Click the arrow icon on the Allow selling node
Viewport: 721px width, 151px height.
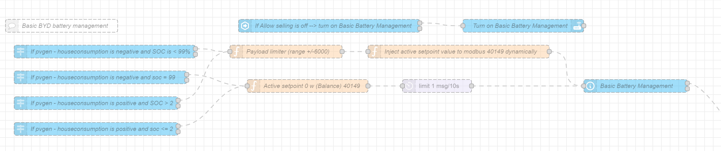(245, 26)
